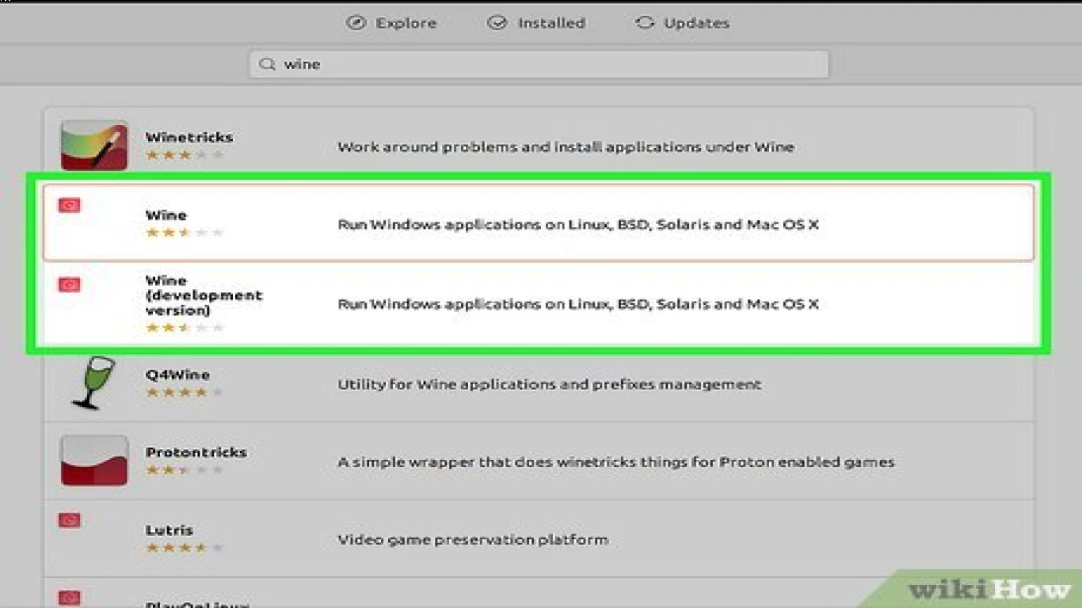Click the compass icon beside Explore
The height and width of the screenshot is (608, 1082).
[356, 23]
